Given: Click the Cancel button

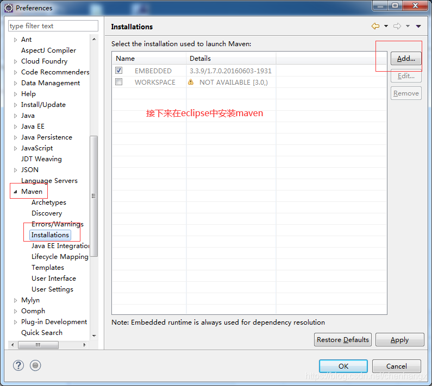Looking at the screenshot, I should coord(397,366).
